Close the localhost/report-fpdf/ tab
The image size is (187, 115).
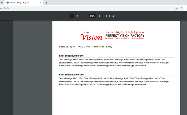pyautogui.click(x=41, y=3)
